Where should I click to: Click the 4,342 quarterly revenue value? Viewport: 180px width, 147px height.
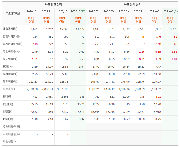(126, 29)
